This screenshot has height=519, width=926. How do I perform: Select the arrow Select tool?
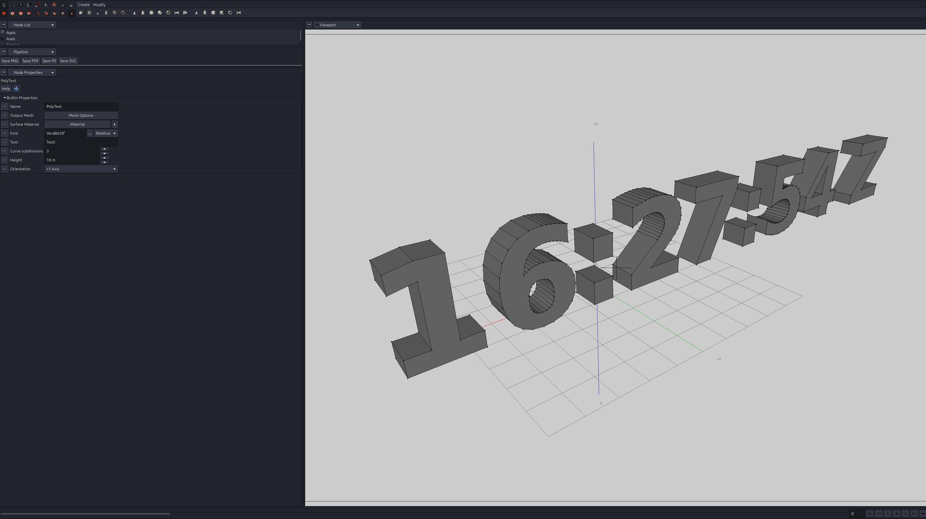(x=4, y=5)
